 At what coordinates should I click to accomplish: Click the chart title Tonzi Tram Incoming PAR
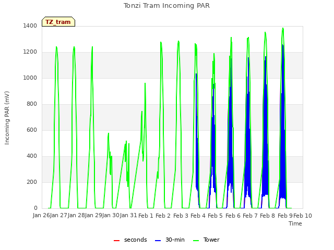(166, 6)
